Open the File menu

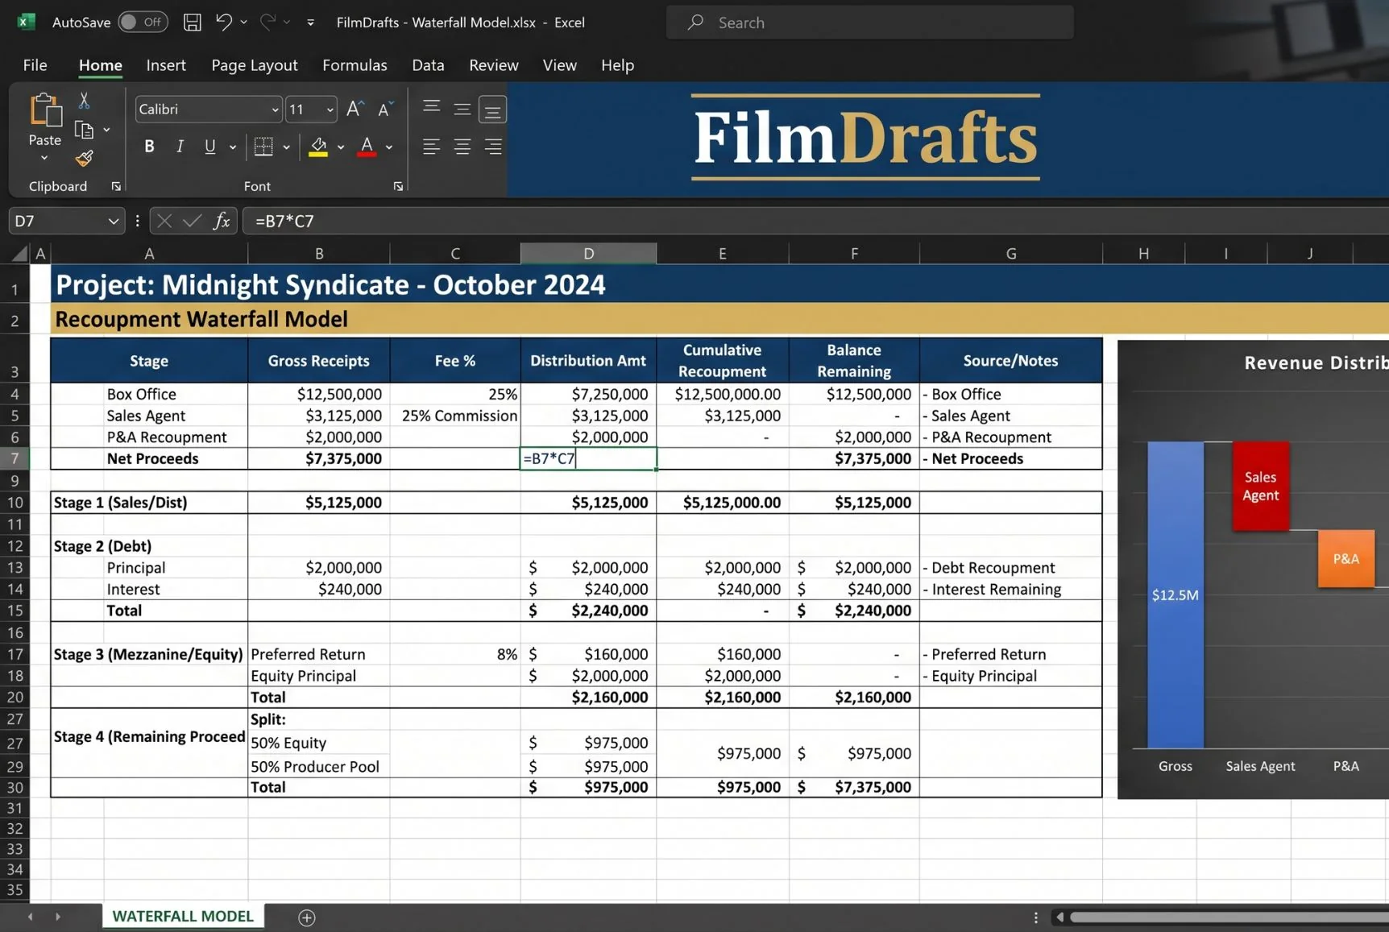point(35,65)
